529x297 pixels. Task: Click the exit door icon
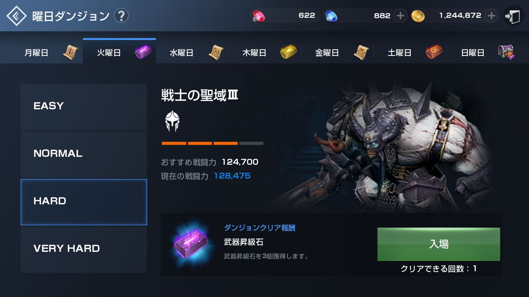(x=513, y=16)
